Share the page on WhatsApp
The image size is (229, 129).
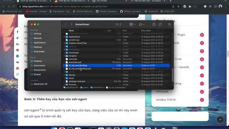point(18,74)
